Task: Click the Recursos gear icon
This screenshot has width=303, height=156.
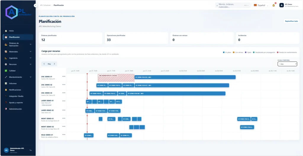Action: [6, 64]
